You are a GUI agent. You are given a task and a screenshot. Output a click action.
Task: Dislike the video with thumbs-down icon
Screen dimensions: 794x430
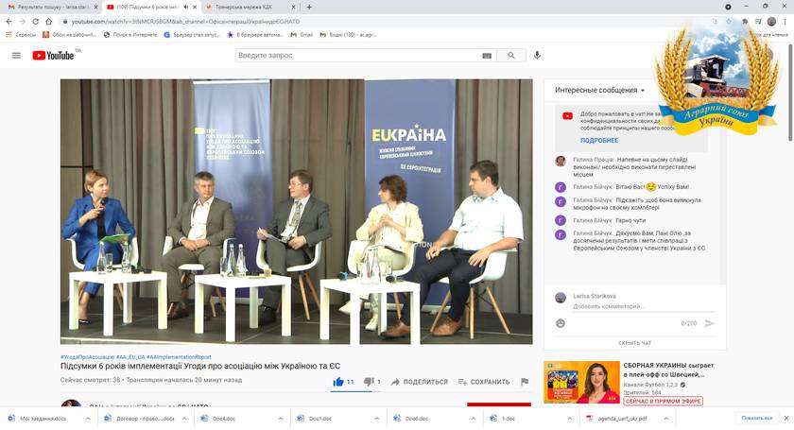pos(369,382)
